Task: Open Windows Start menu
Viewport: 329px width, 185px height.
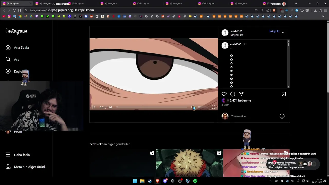Action: point(135,181)
